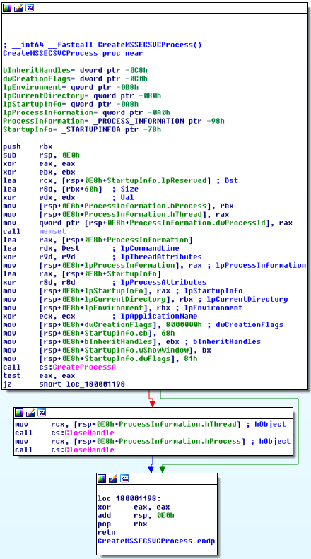The width and height of the screenshot is (311, 559).
Task: Click the '__int64 __fastcall CreateMSSECSVCProcess()' comment line
Action: click(102, 45)
